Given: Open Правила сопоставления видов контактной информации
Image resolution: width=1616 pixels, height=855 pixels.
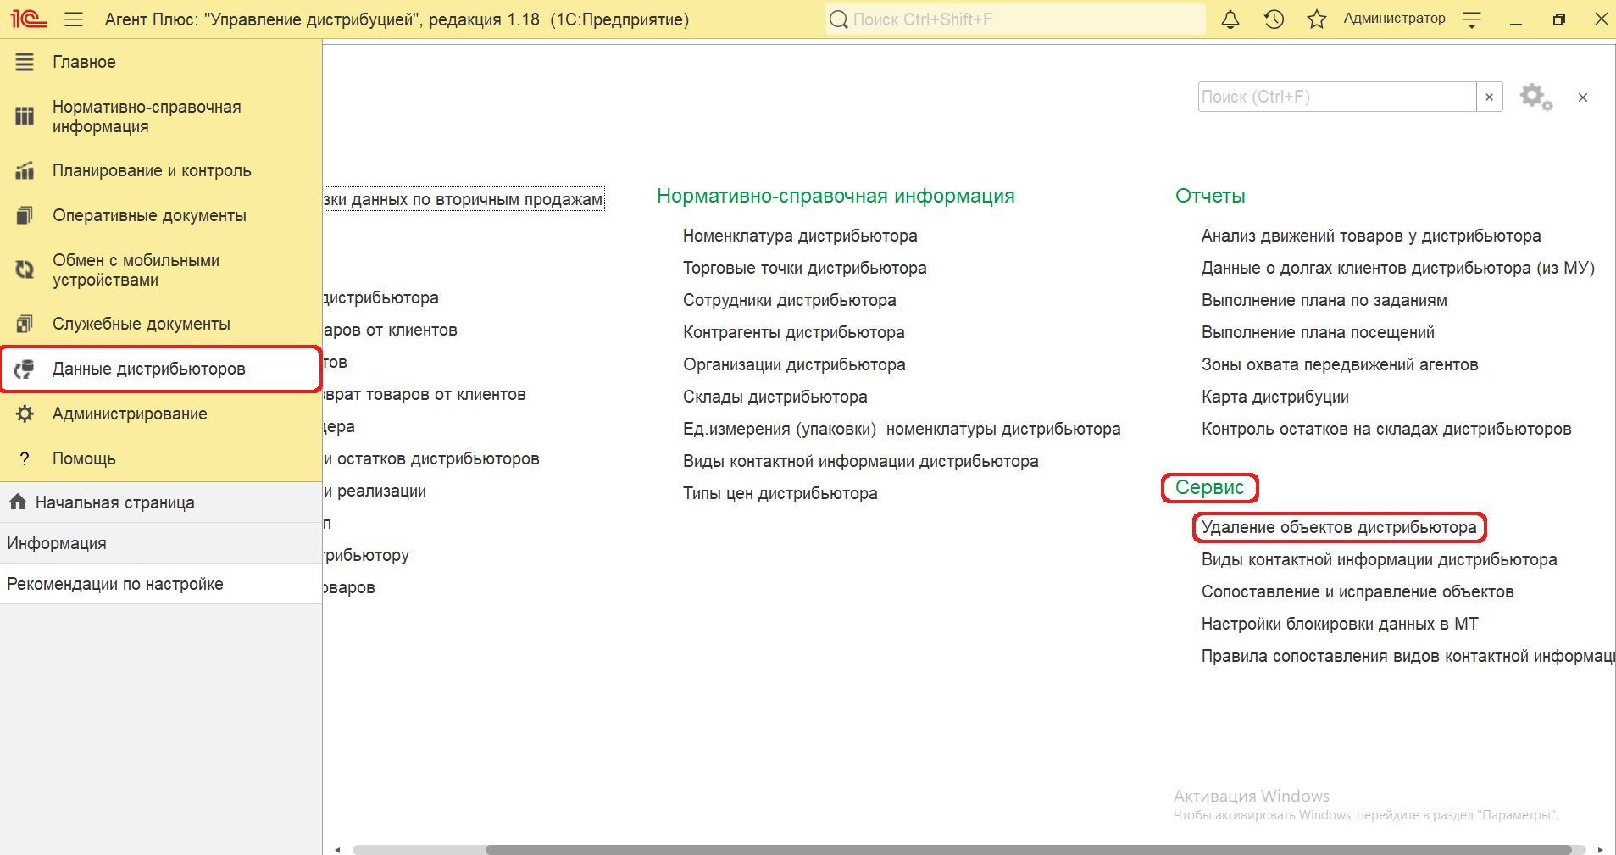Looking at the screenshot, I should click(1408, 656).
